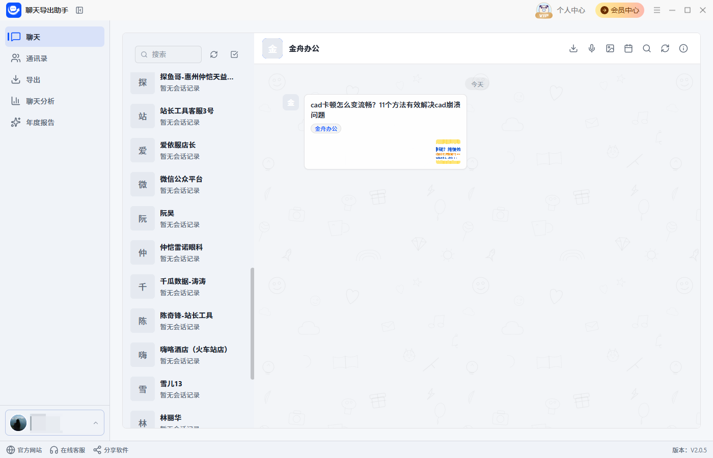Click the article thumbnail image in the message
713x458 pixels.
tap(448, 152)
